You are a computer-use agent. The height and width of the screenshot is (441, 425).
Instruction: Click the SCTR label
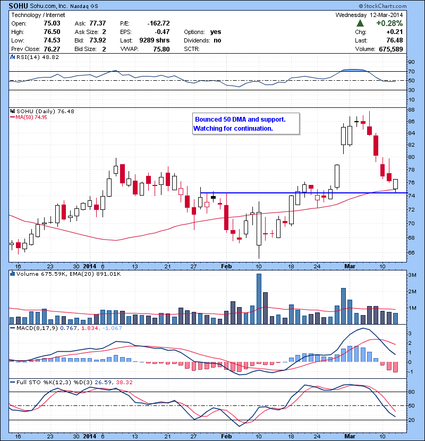192,49
